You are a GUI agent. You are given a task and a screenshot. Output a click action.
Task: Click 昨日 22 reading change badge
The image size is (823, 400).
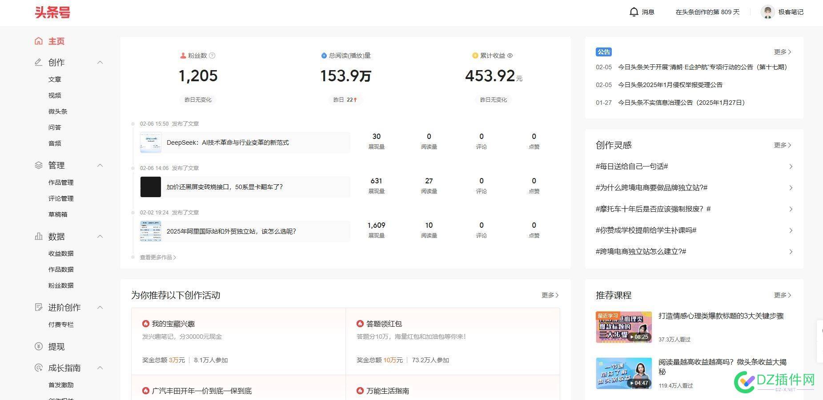pos(345,100)
